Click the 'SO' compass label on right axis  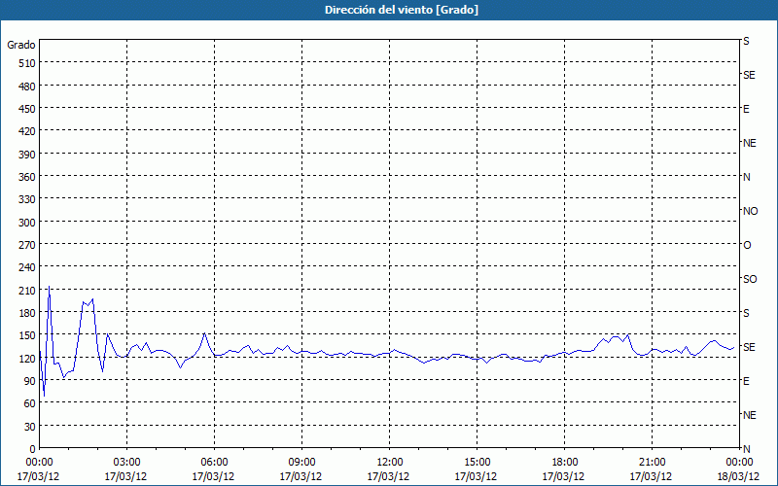click(x=750, y=279)
